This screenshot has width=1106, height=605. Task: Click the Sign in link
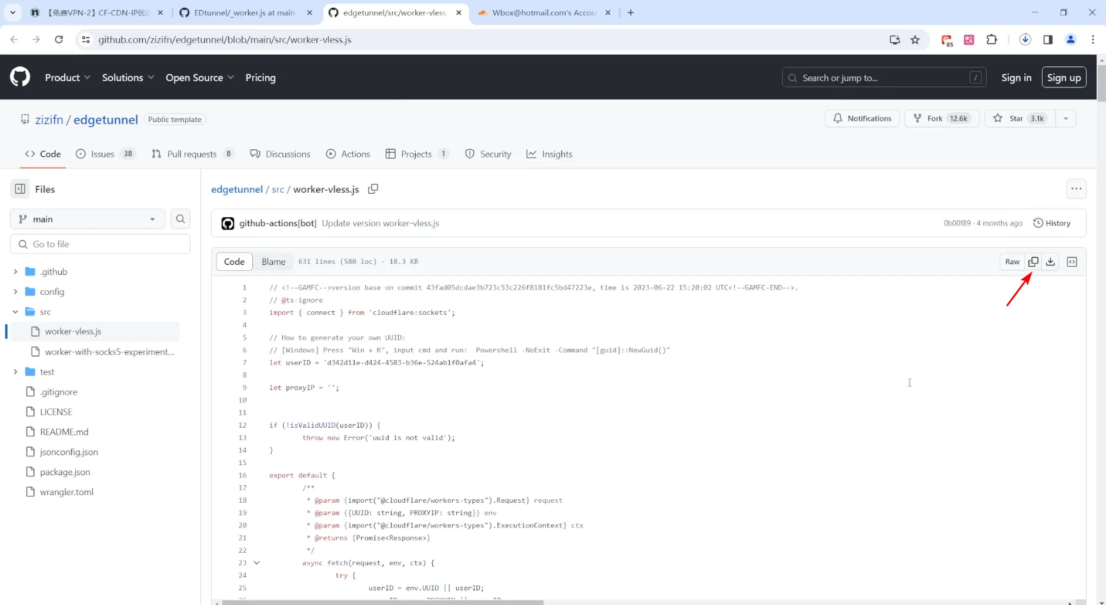[1016, 78]
